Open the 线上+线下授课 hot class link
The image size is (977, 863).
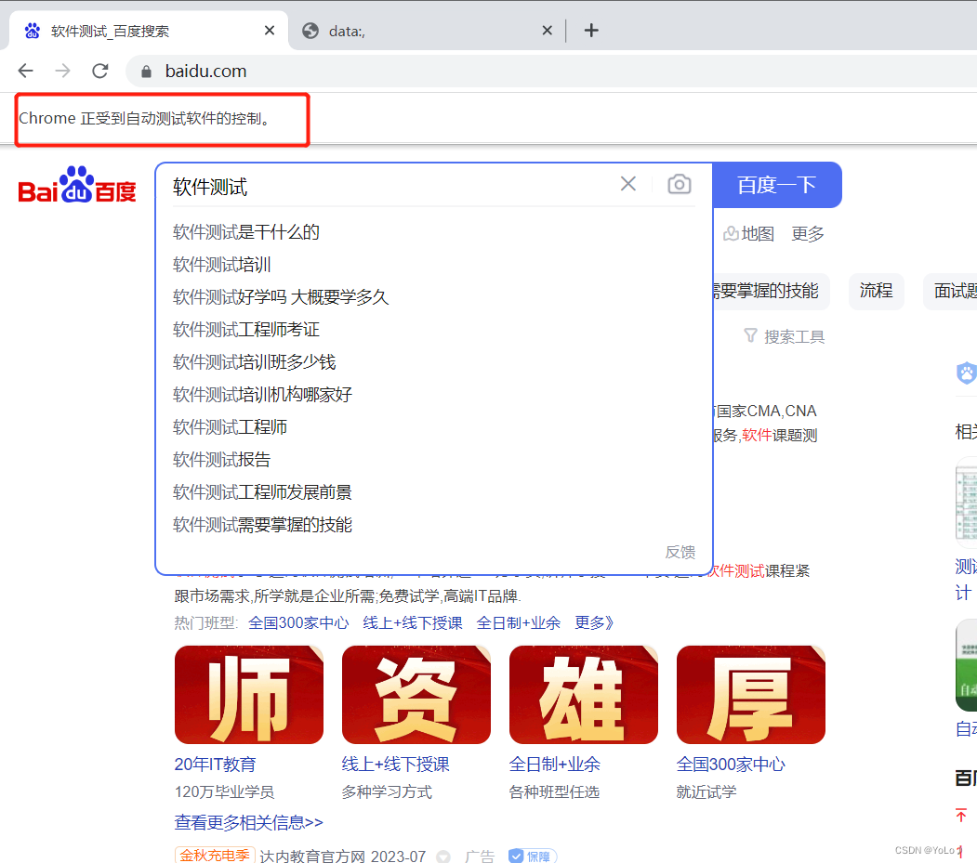point(413,622)
